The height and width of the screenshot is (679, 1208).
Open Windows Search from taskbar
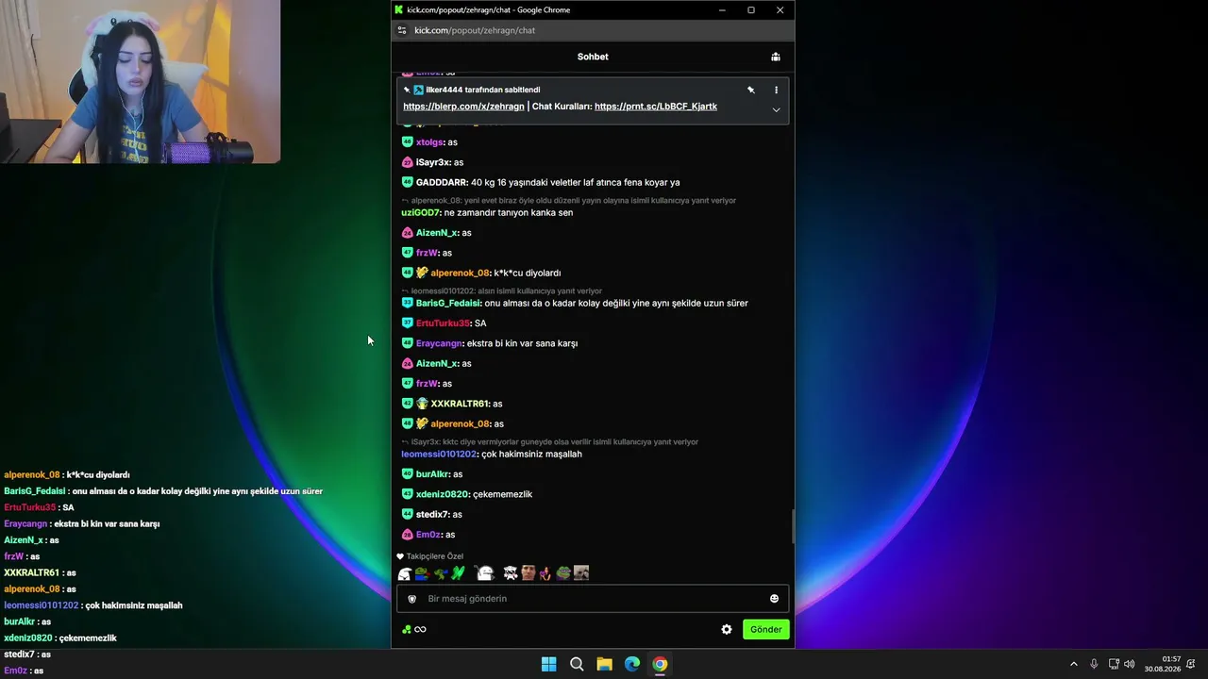click(x=577, y=664)
